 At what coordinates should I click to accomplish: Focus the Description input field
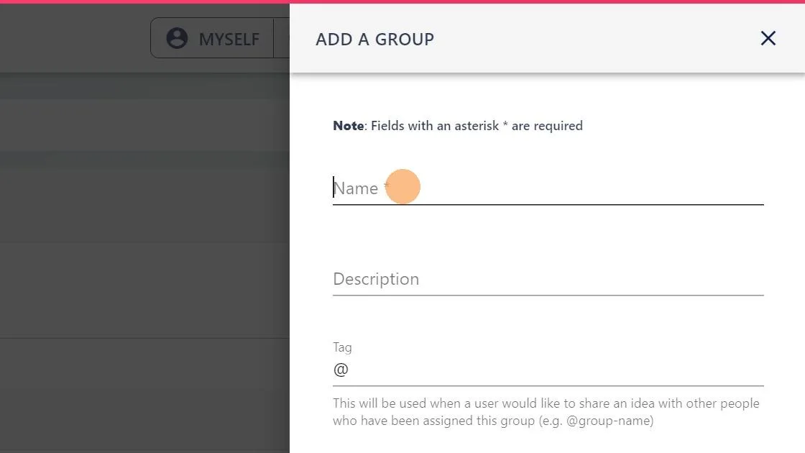pos(548,279)
